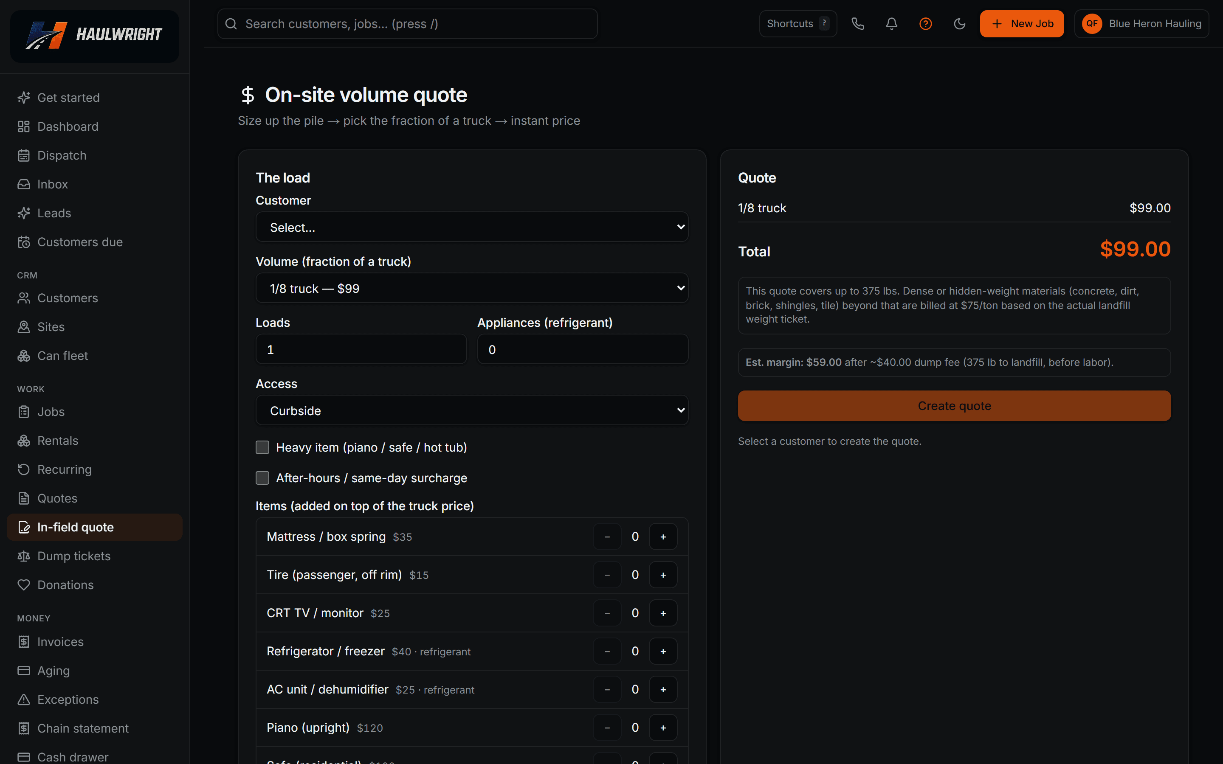Click the $99.00 total amount
Image resolution: width=1223 pixels, height=764 pixels.
pyautogui.click(x=1135, y=250)
